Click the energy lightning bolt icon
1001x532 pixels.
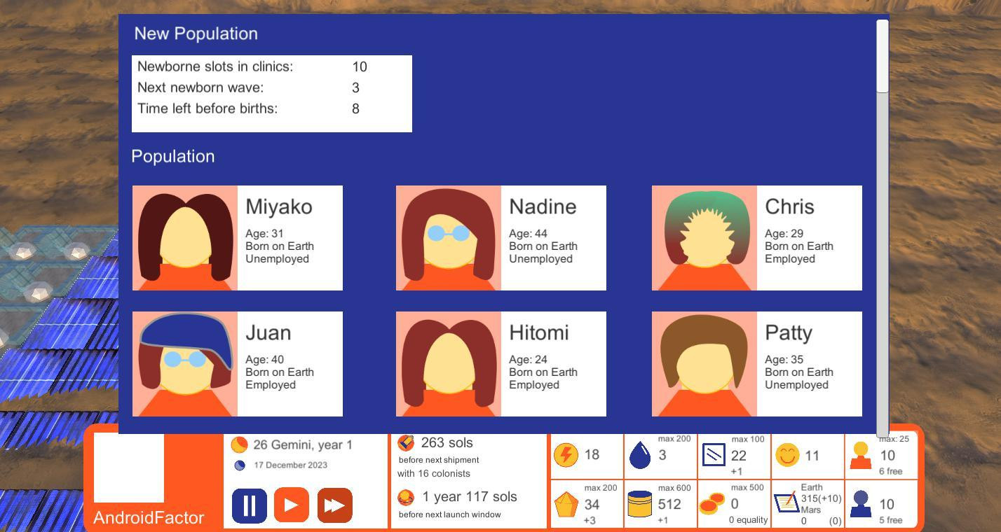pos(566,455)
